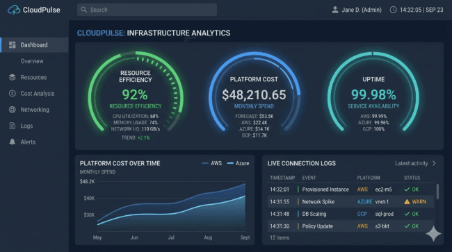
Task: Open Cost Analysis in the sidebar
Action: point(38,94)
